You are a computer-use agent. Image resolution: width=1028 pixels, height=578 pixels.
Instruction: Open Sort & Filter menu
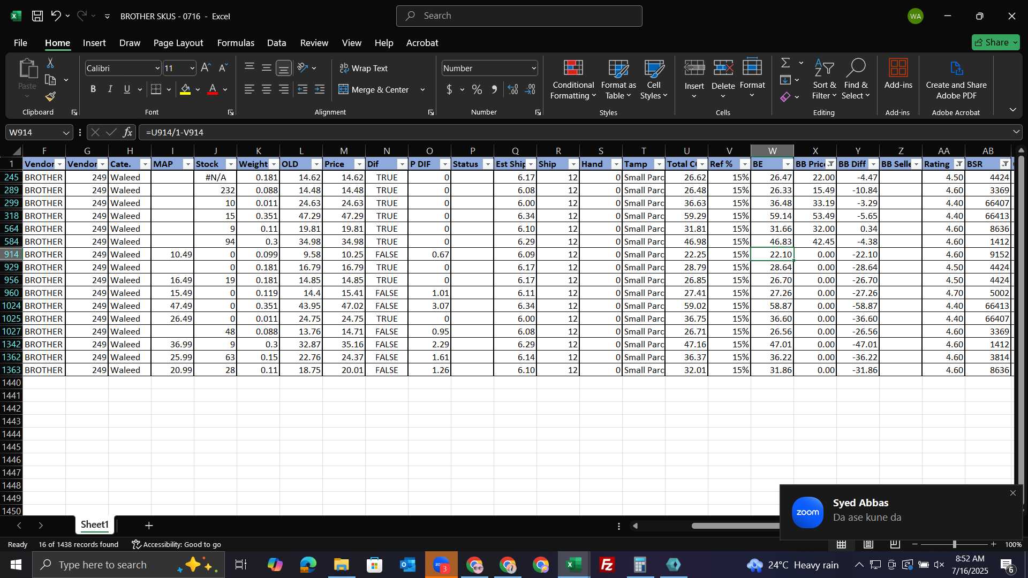coord(824,79)
